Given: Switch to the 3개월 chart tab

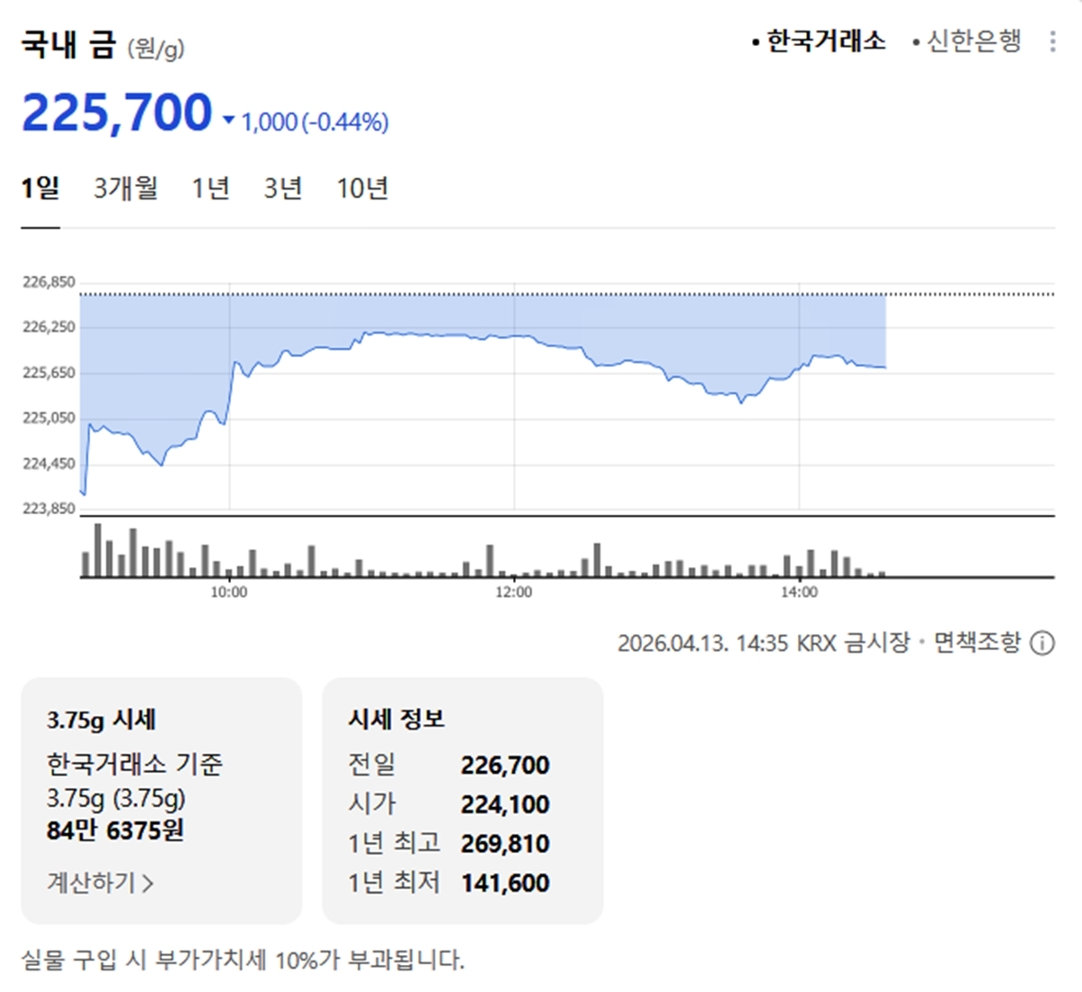Looking at the screenshot, I should [x=126, y=188].
